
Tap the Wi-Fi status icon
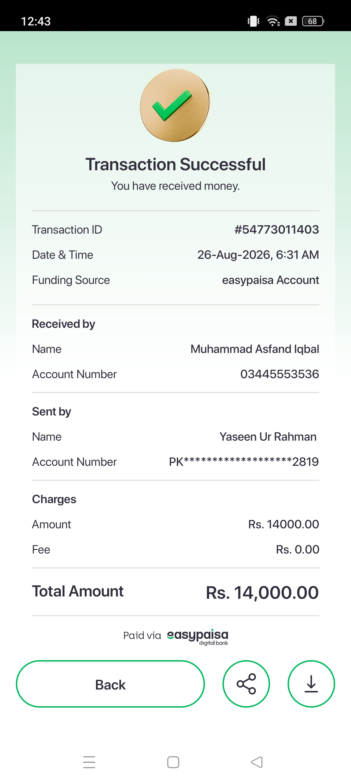273,21
